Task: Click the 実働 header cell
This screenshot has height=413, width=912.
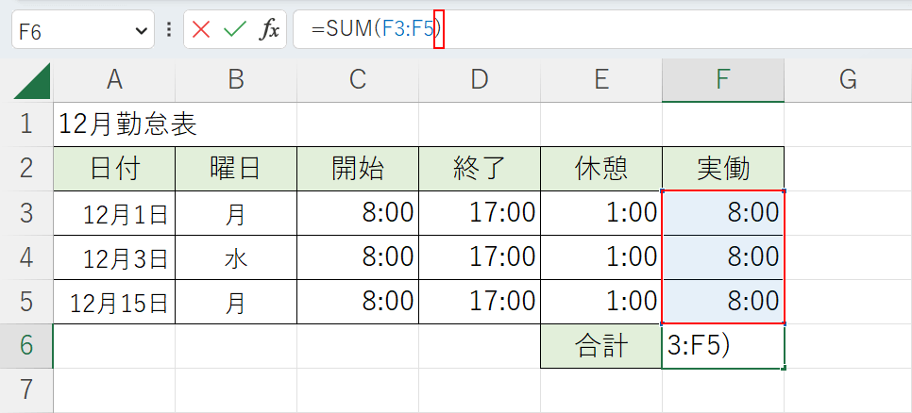Action: [722, 169]
